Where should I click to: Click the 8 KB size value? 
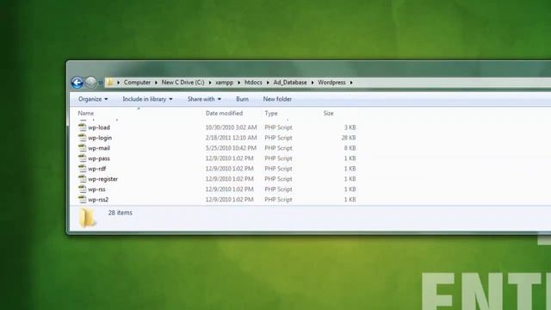pos(350,148)
